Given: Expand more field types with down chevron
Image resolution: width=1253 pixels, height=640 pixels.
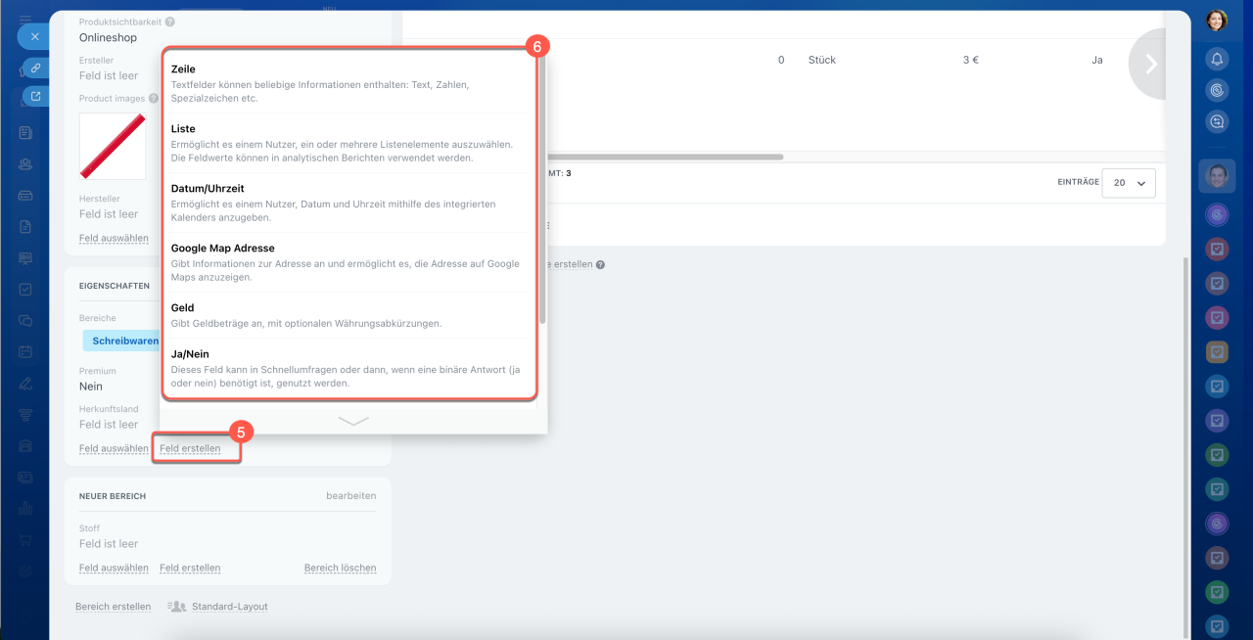Looking at the screenshot, I should 353,421.
